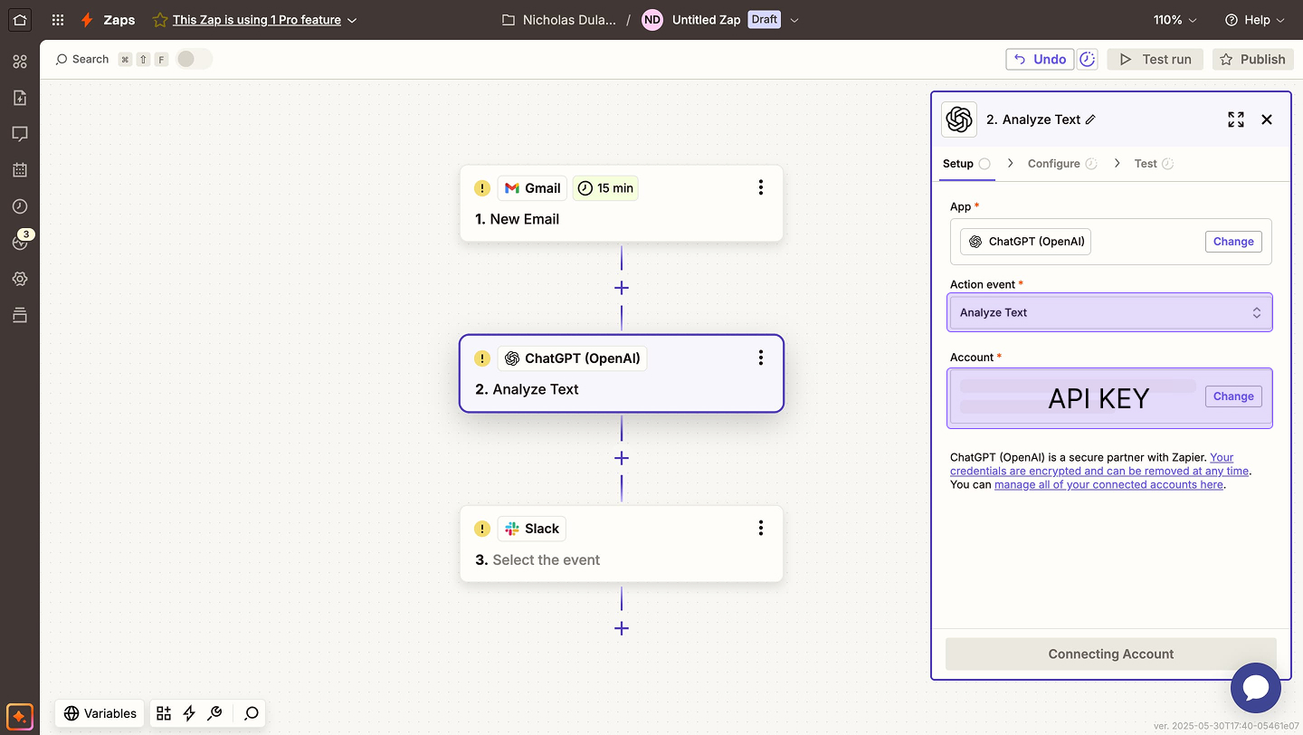Click the ChatGPT (OpenAI) app chip in App field
Screen dimensions: 1303x735
1026,242
